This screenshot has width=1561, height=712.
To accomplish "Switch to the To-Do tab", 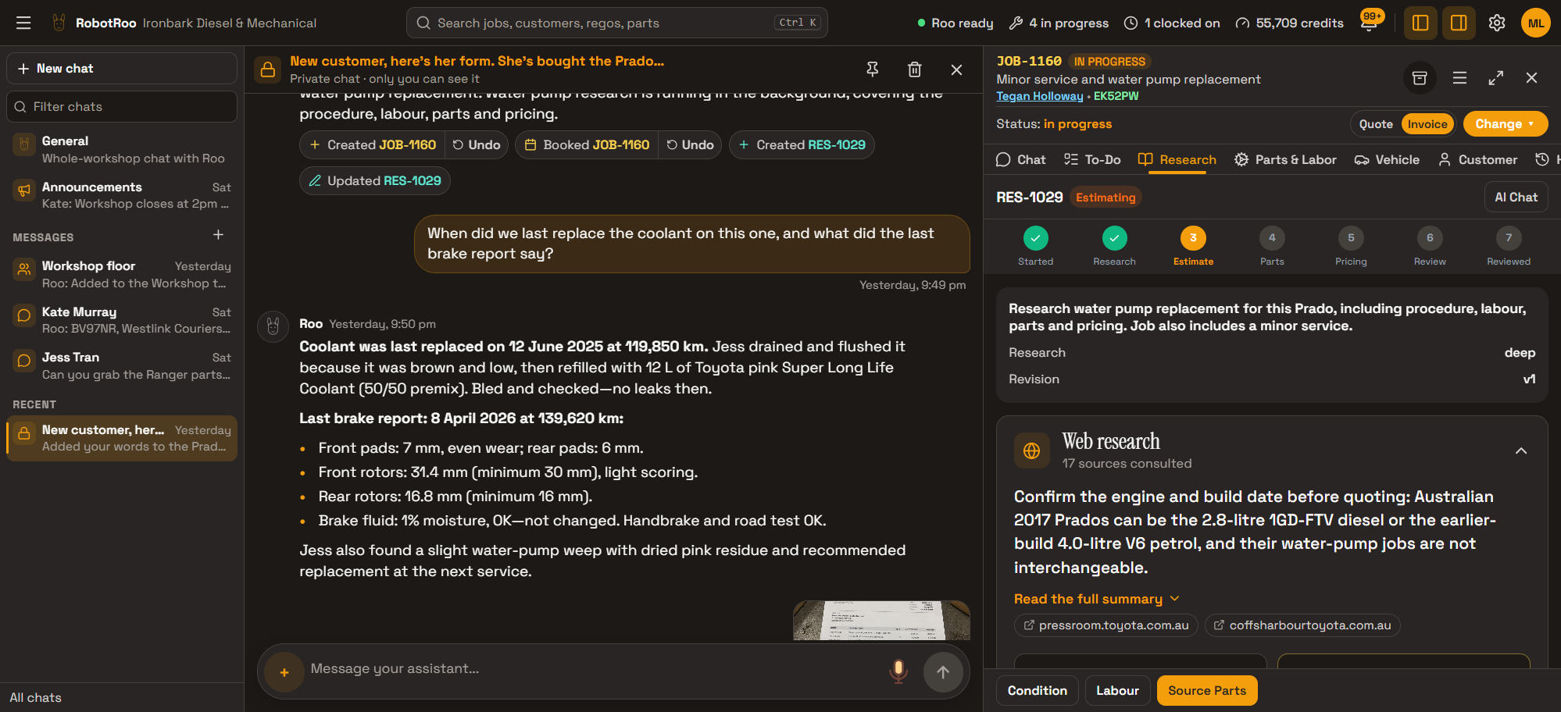I will [x=1092, y=159].
